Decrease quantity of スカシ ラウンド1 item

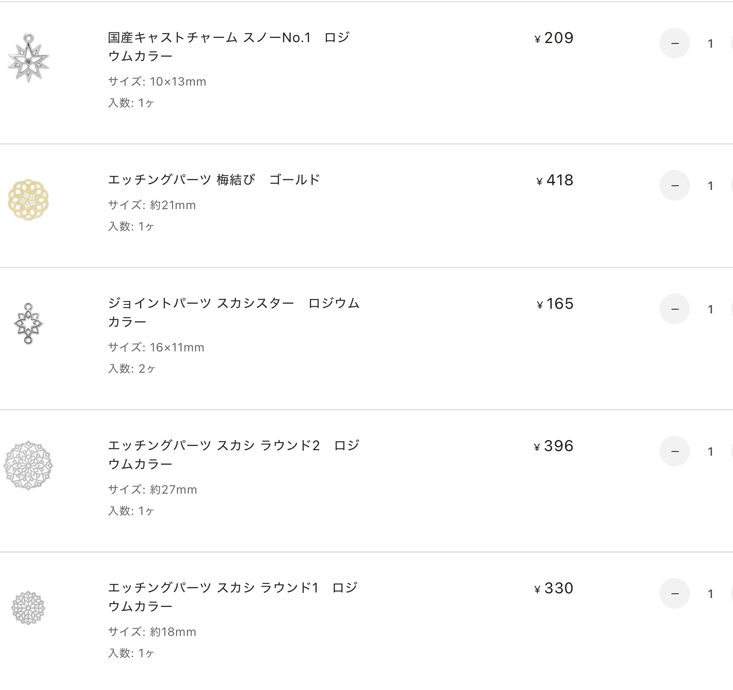point(674,593)
